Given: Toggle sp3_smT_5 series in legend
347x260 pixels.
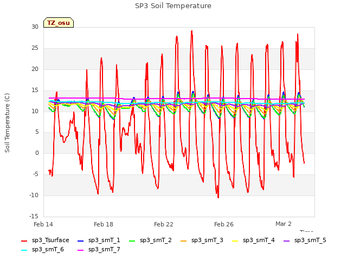Looking at the screenshot, I should tap(305, 240).
